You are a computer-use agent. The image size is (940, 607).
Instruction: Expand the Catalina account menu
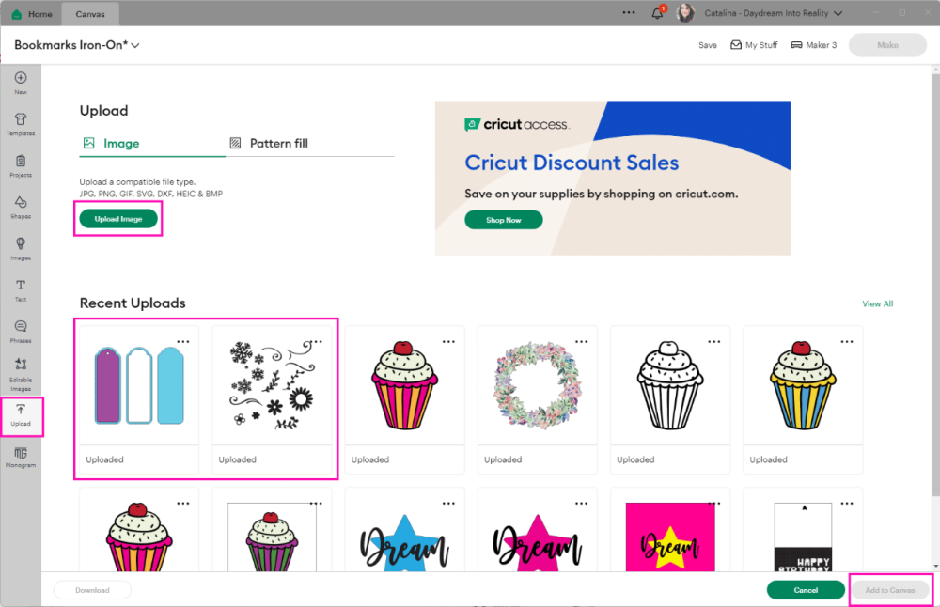point(838,14)
